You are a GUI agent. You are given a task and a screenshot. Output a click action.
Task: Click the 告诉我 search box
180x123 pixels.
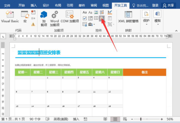pos(140,6)
